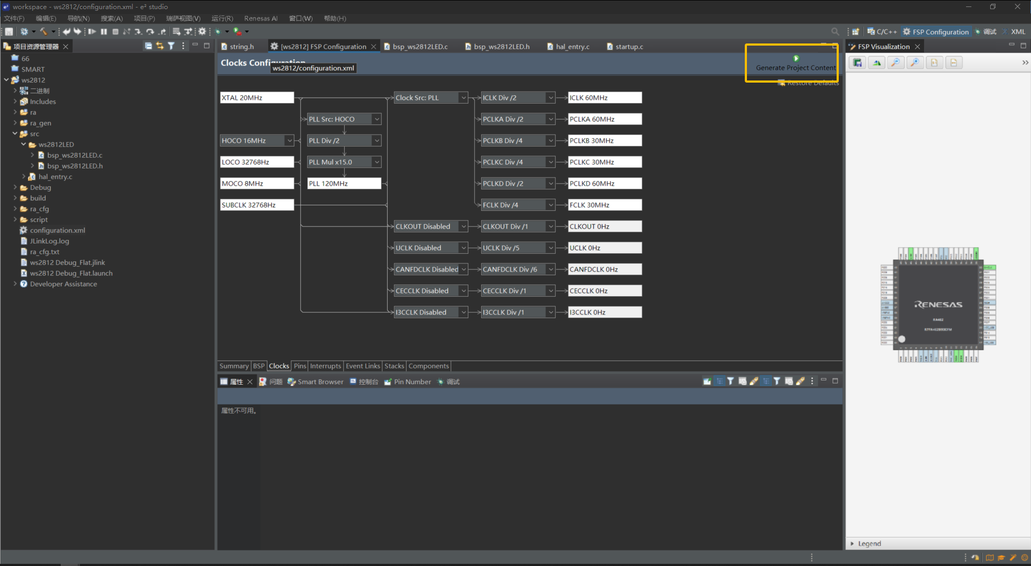Screen dimensions: 1031x566
Task: Open configuration.xml in project tree
Action: (57, 230)
